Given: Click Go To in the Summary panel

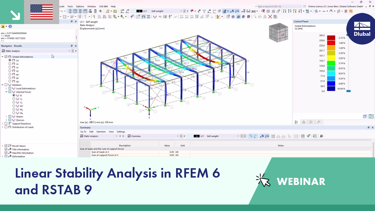Looking at the screenshot, I should (83, 132).
